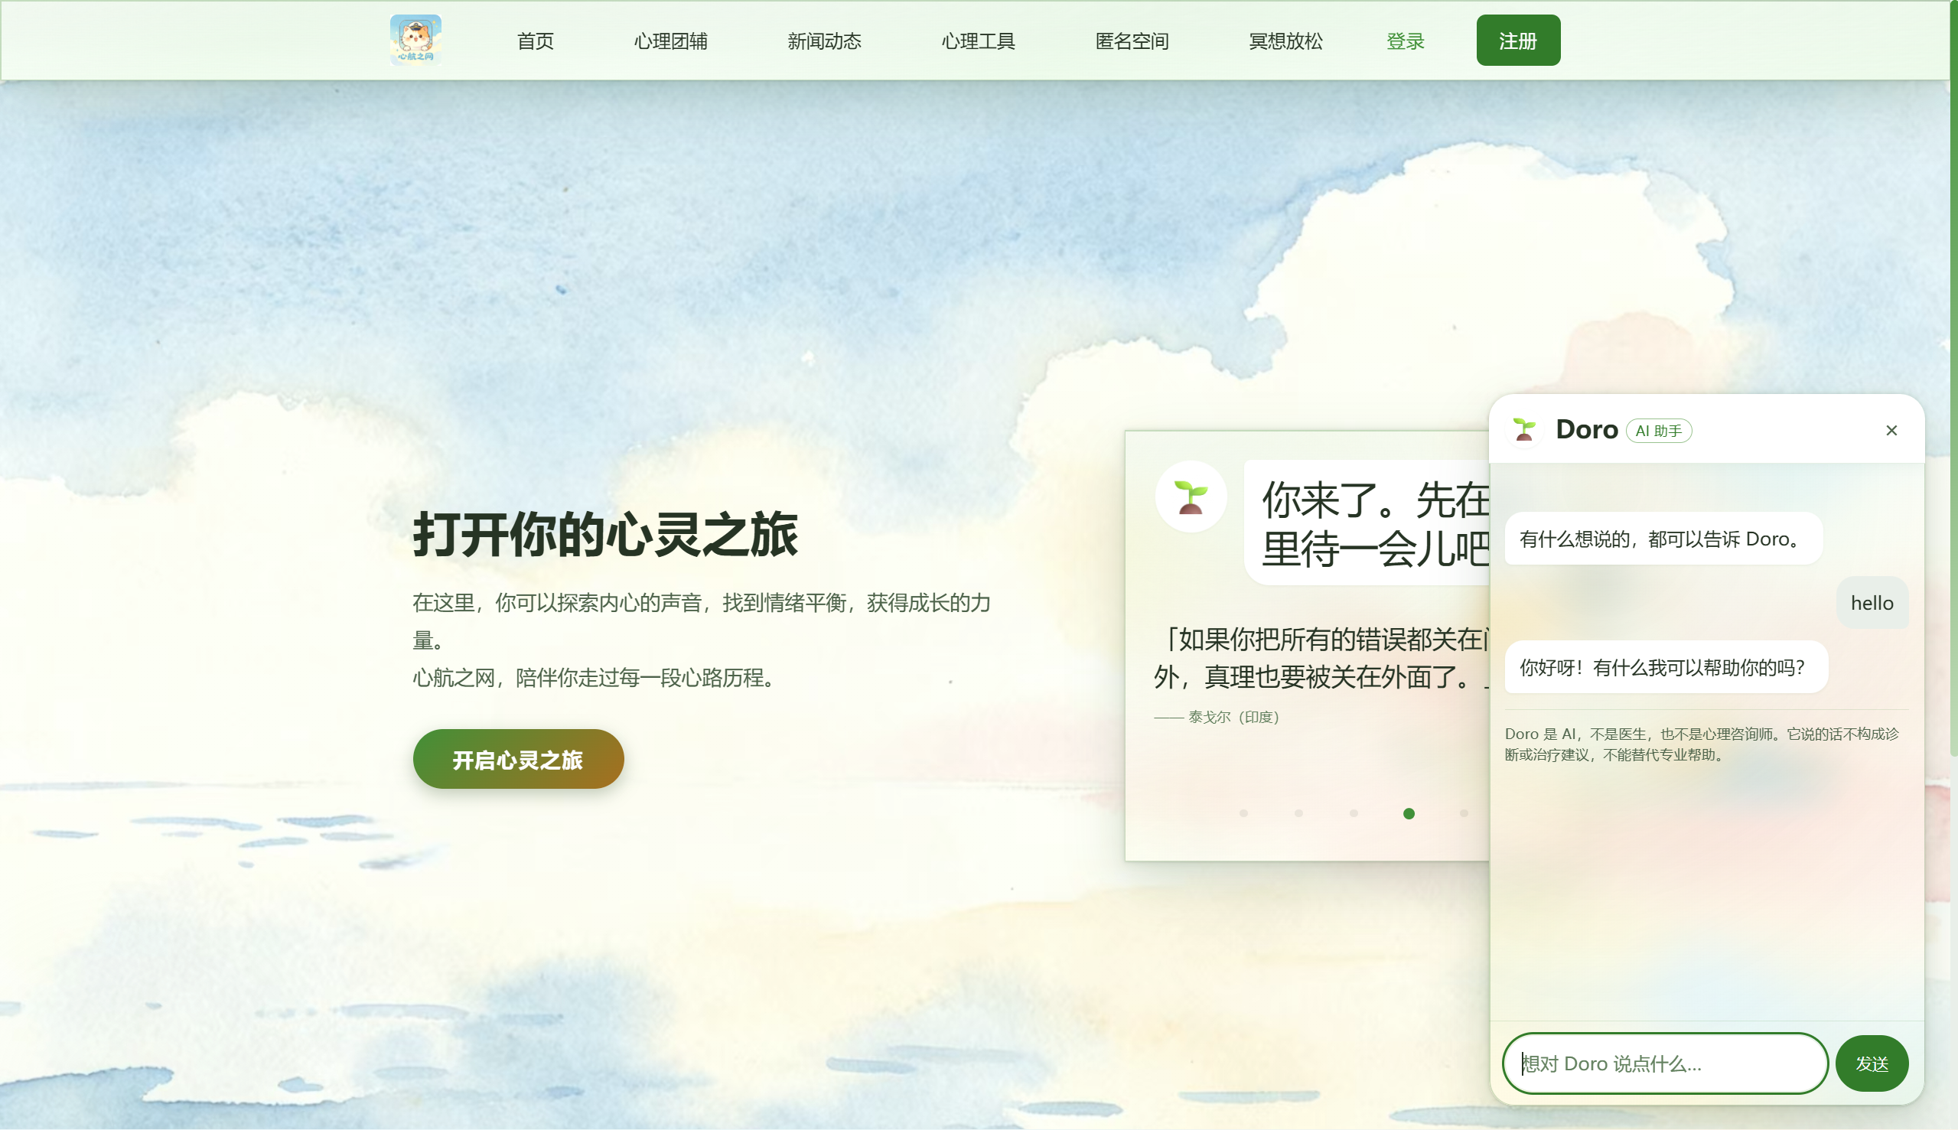Click the 如果你把所有的错误 quote text
This screenshot has height=1130, width=1958.
(1321, 658)
